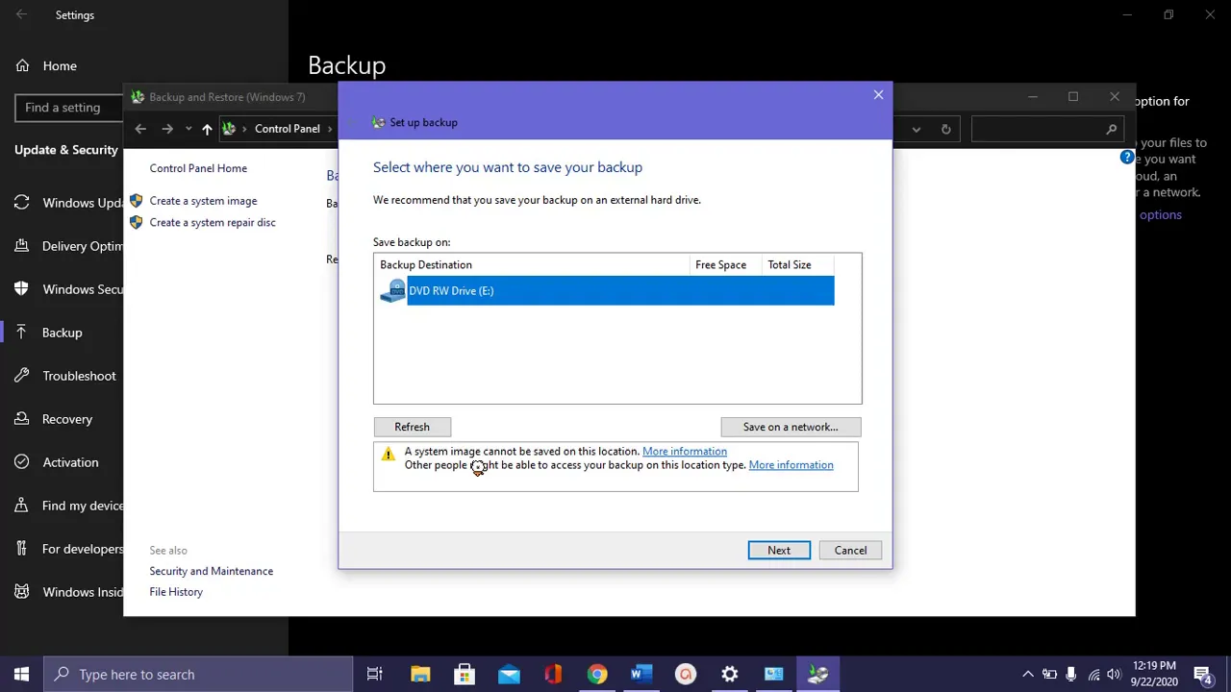The image size is (1231, 692).
Task: Open the Action Center notifications icon
Action: [1202, 675]
